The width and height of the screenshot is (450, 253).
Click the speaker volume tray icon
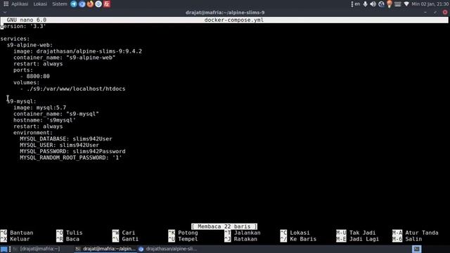(373, 4)
